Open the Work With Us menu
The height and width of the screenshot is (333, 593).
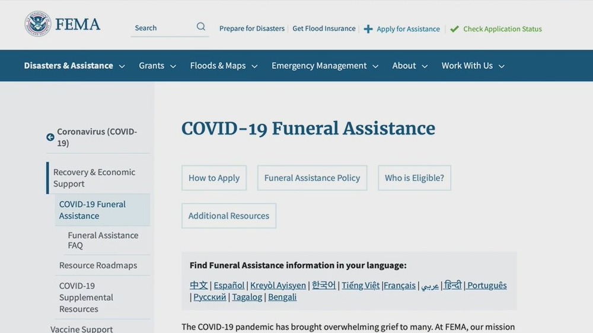467,65
